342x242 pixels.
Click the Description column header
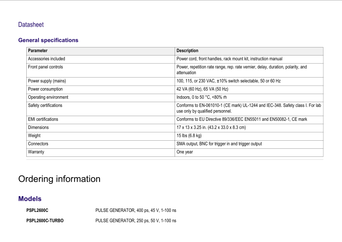(x=187, y=51)
